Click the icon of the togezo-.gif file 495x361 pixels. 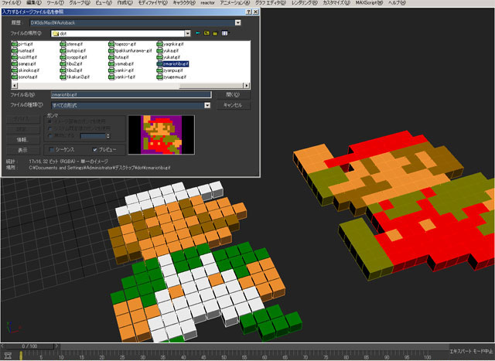click(x=111, y=44)
